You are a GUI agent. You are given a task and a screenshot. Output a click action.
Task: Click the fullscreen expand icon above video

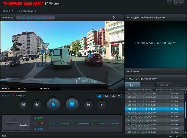(115, 17)
